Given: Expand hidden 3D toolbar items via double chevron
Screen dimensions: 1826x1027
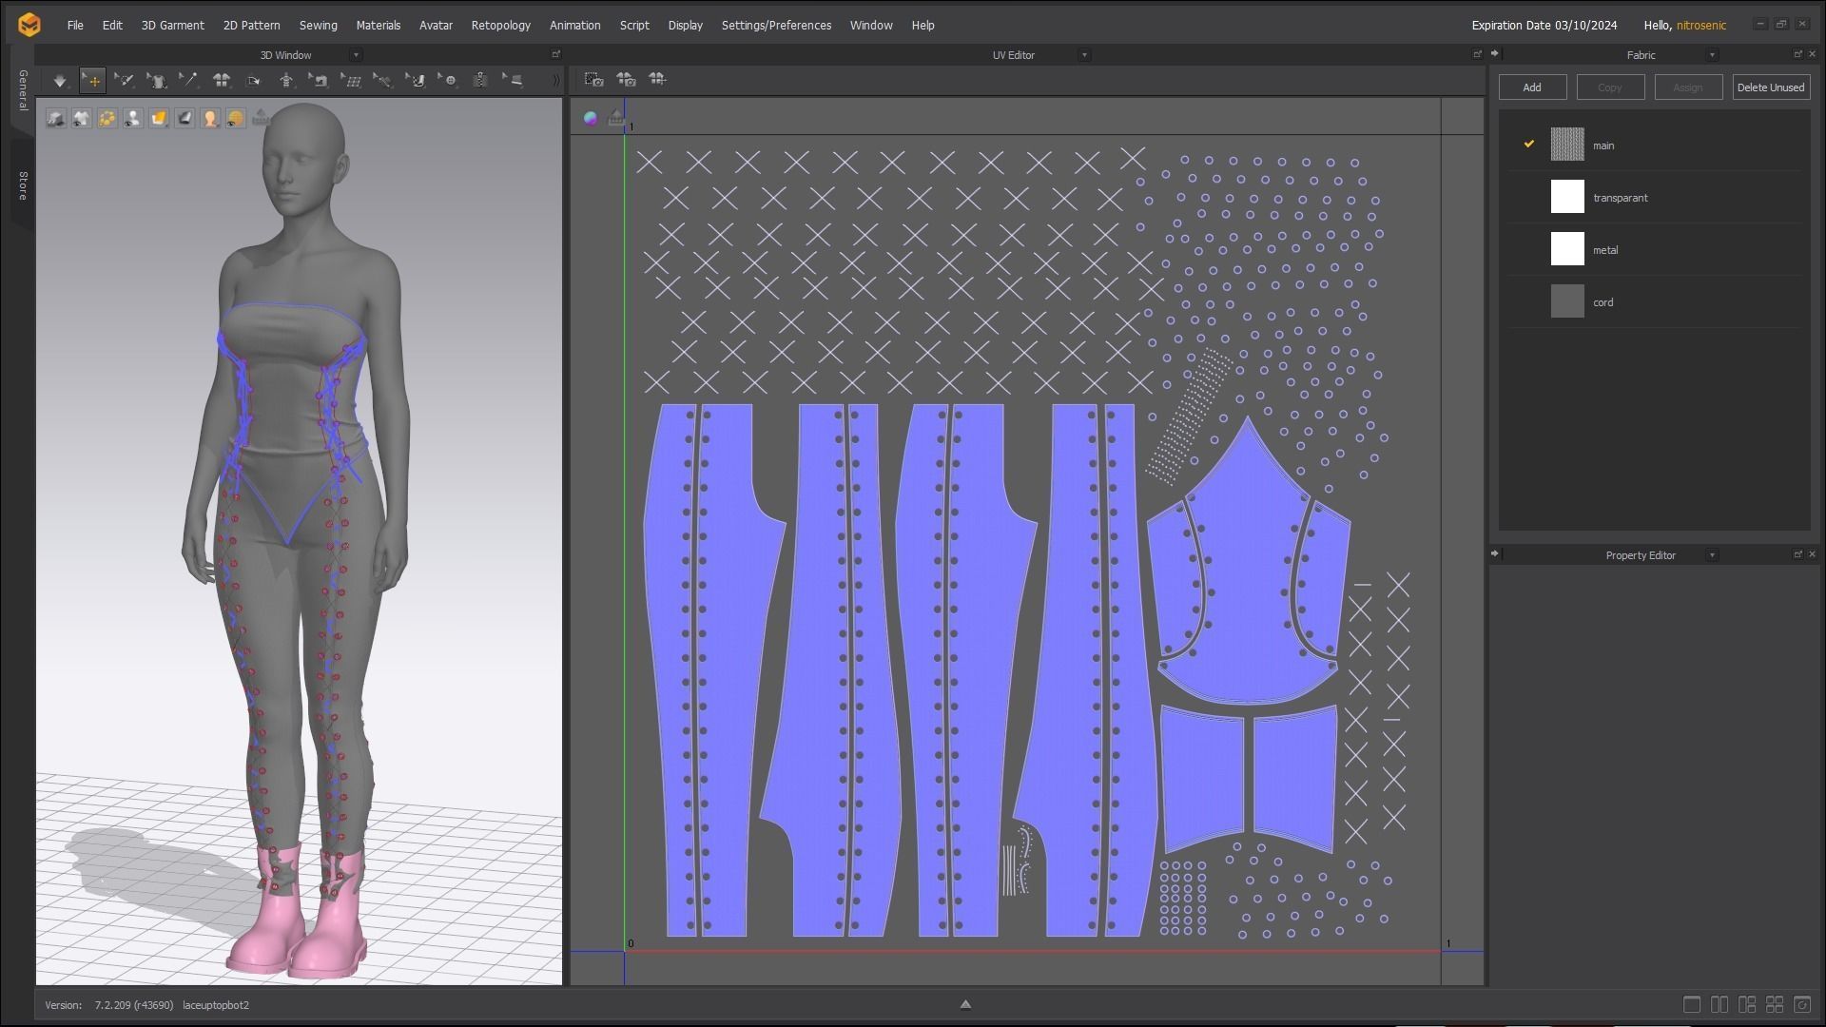Looking at the screenshot, I should pos(556,81).
